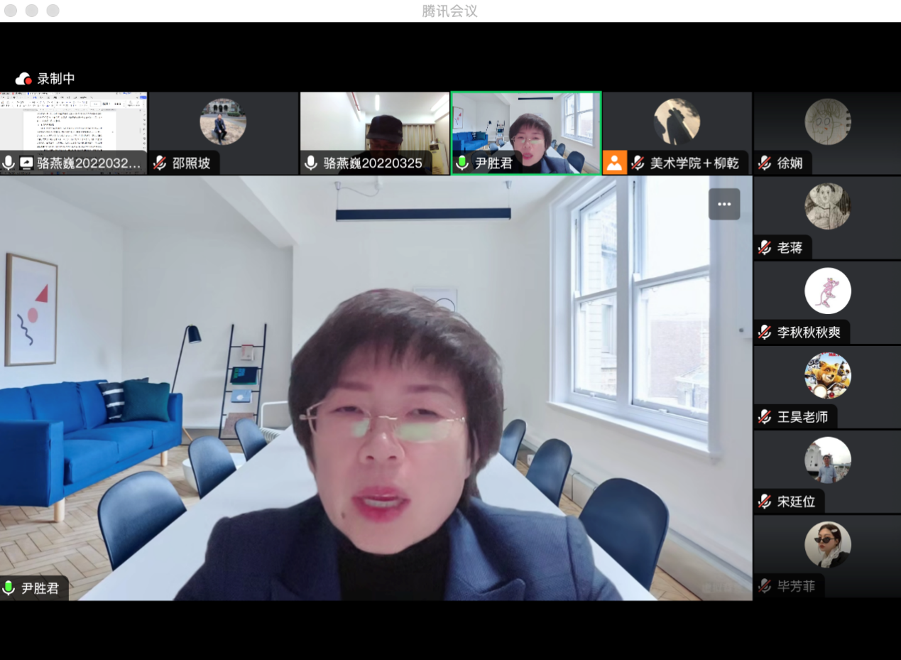
Task: Click the muted mic icon beside 老蒋
Action: pyautogui.click(x=765, y=247)
